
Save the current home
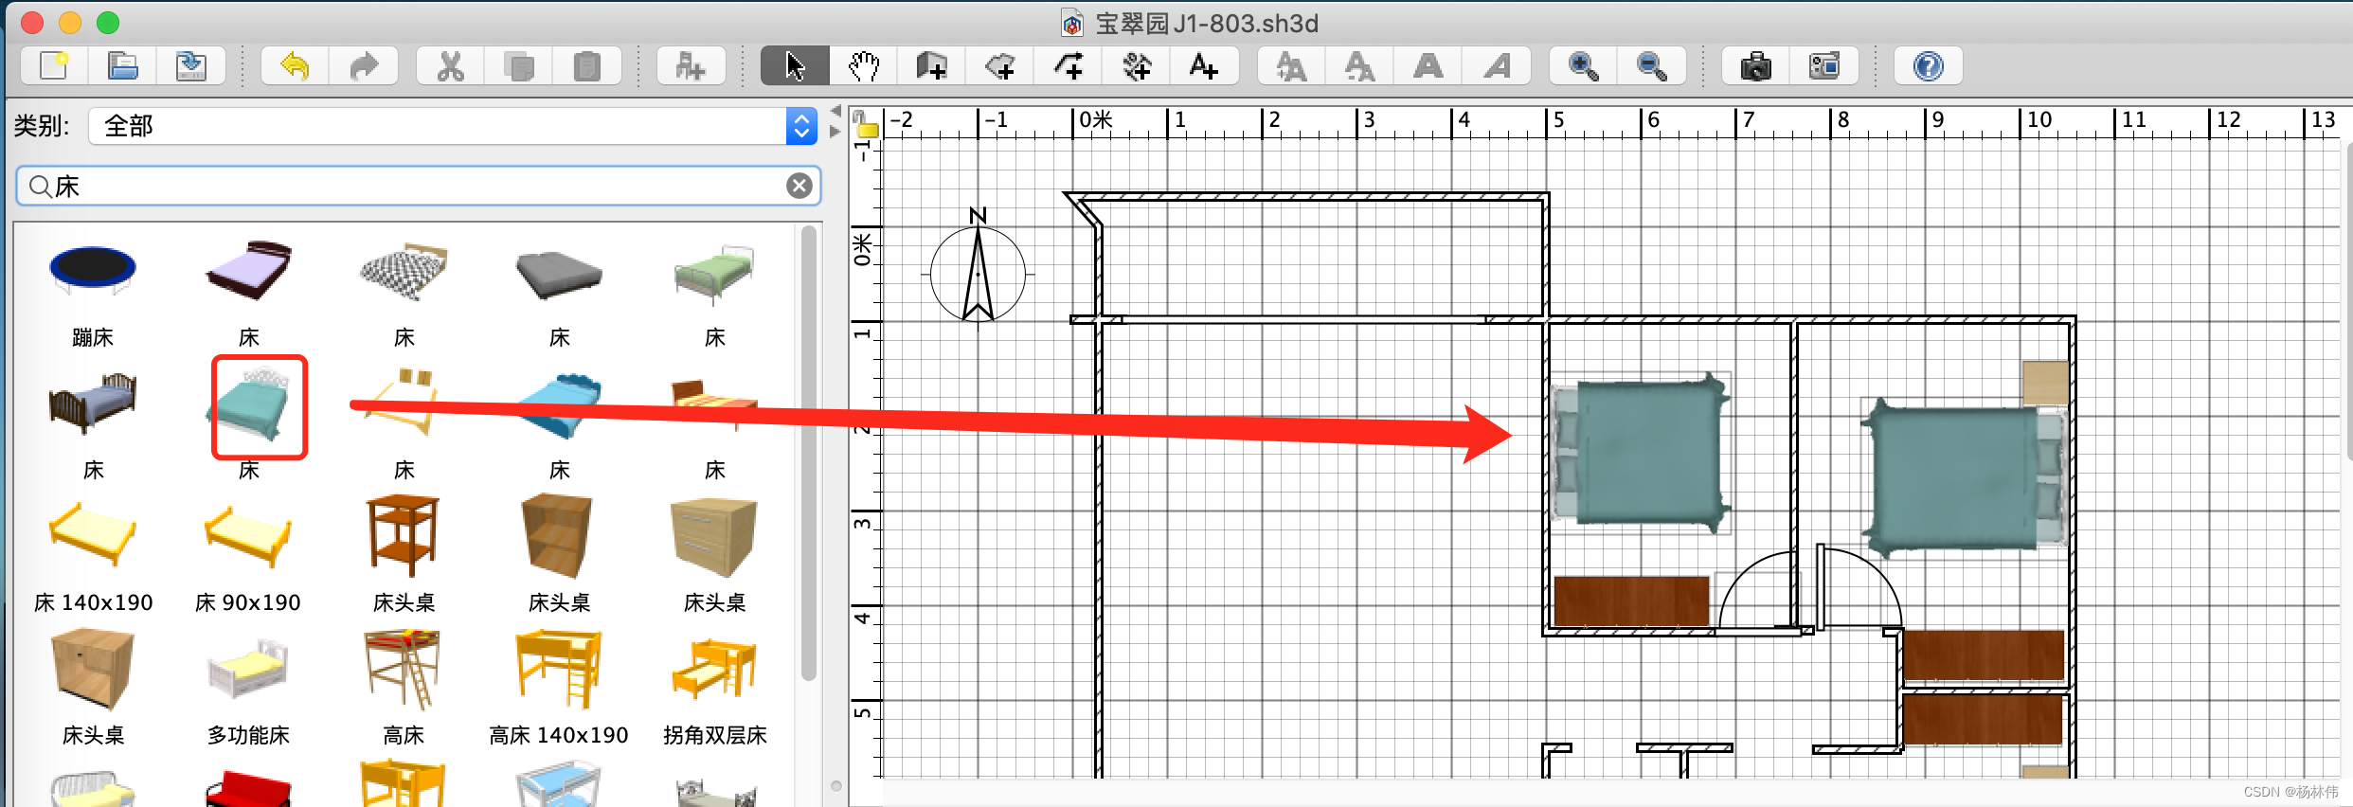click(191, 66)
